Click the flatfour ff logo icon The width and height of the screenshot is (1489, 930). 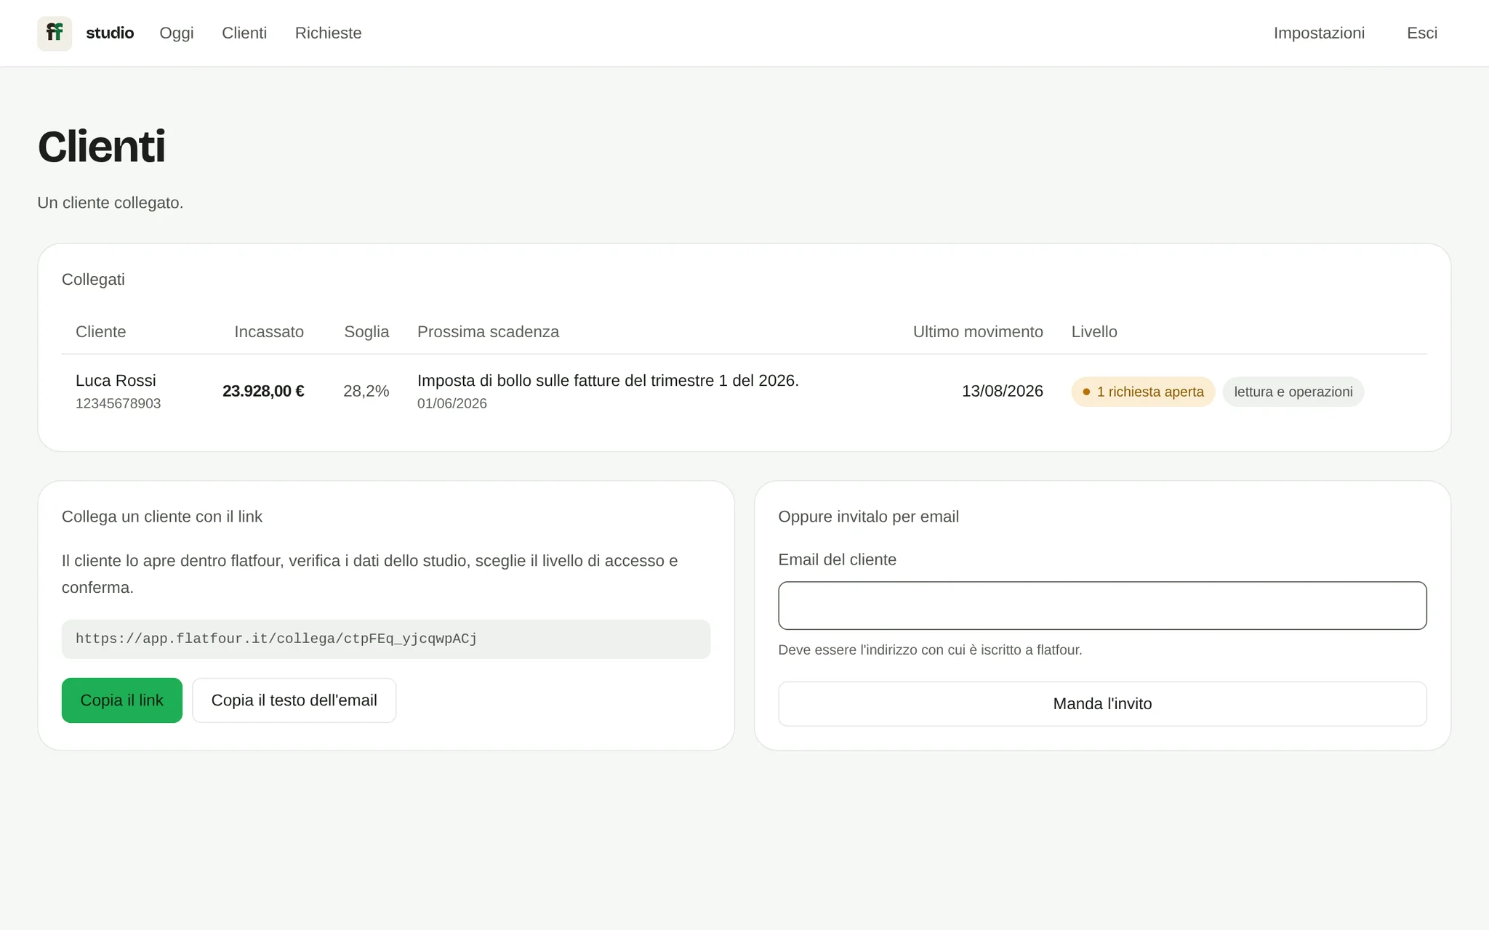pos(55,33)
